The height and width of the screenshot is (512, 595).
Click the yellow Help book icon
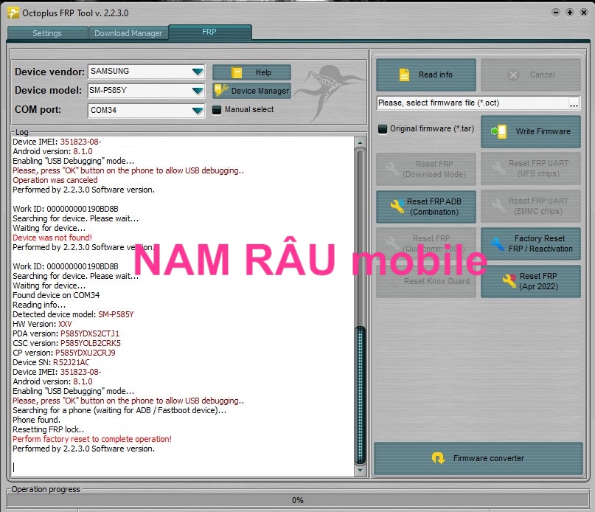pyautogui.click(x=237, y=72)
